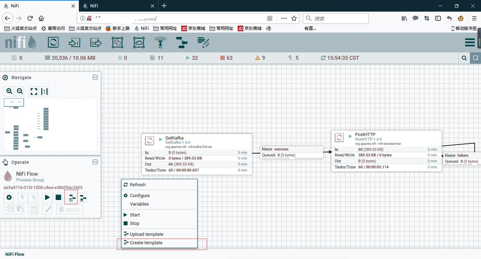
Task: Click the Change Color brush icon
Action: click(48, 209)
